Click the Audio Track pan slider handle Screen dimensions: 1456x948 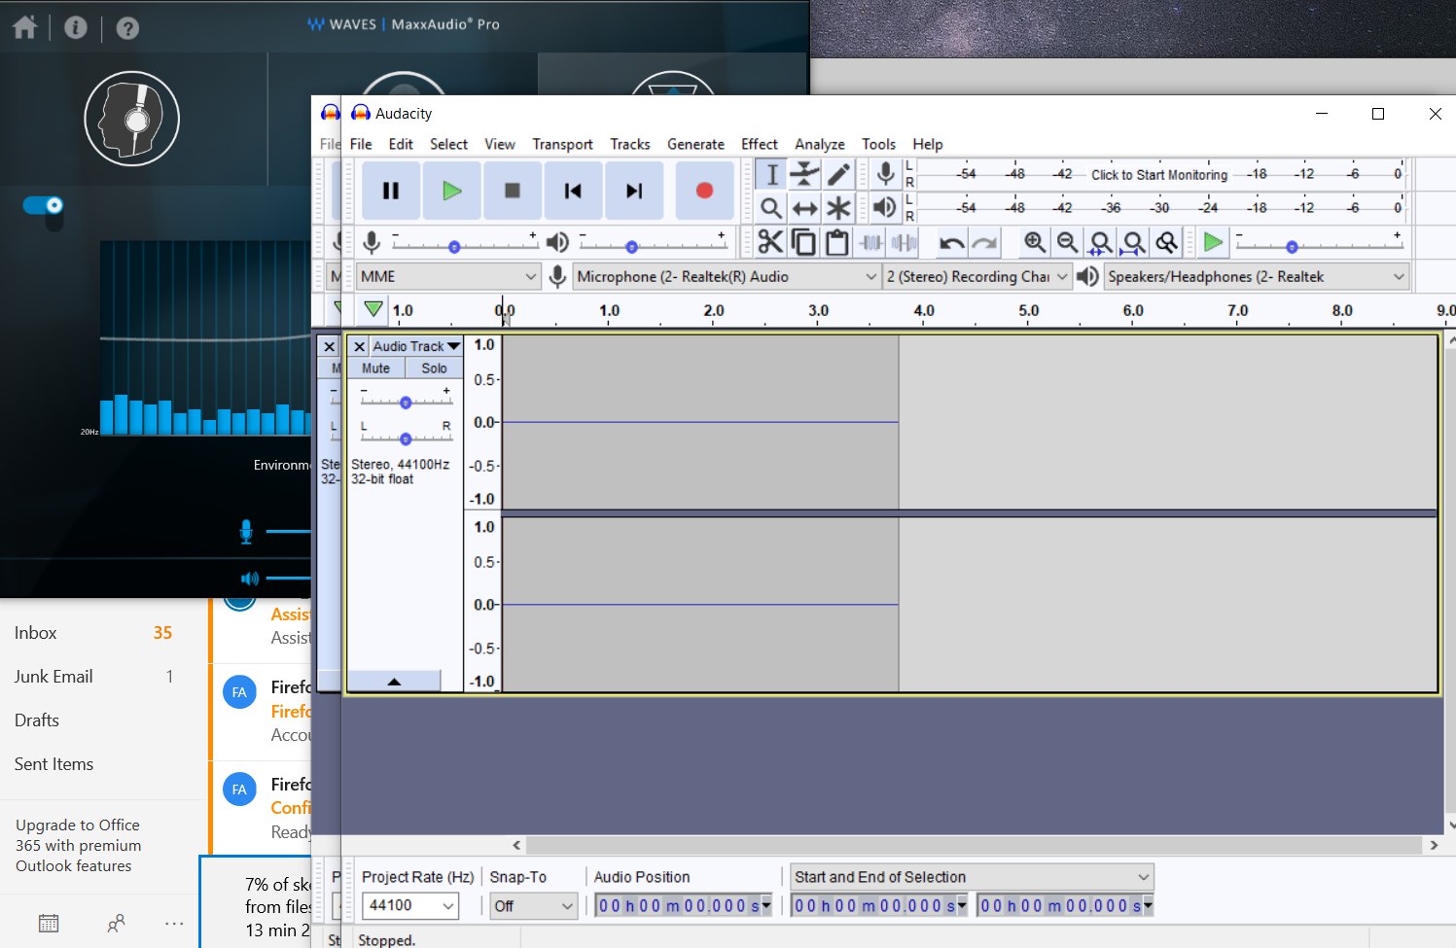click(406, 439)
